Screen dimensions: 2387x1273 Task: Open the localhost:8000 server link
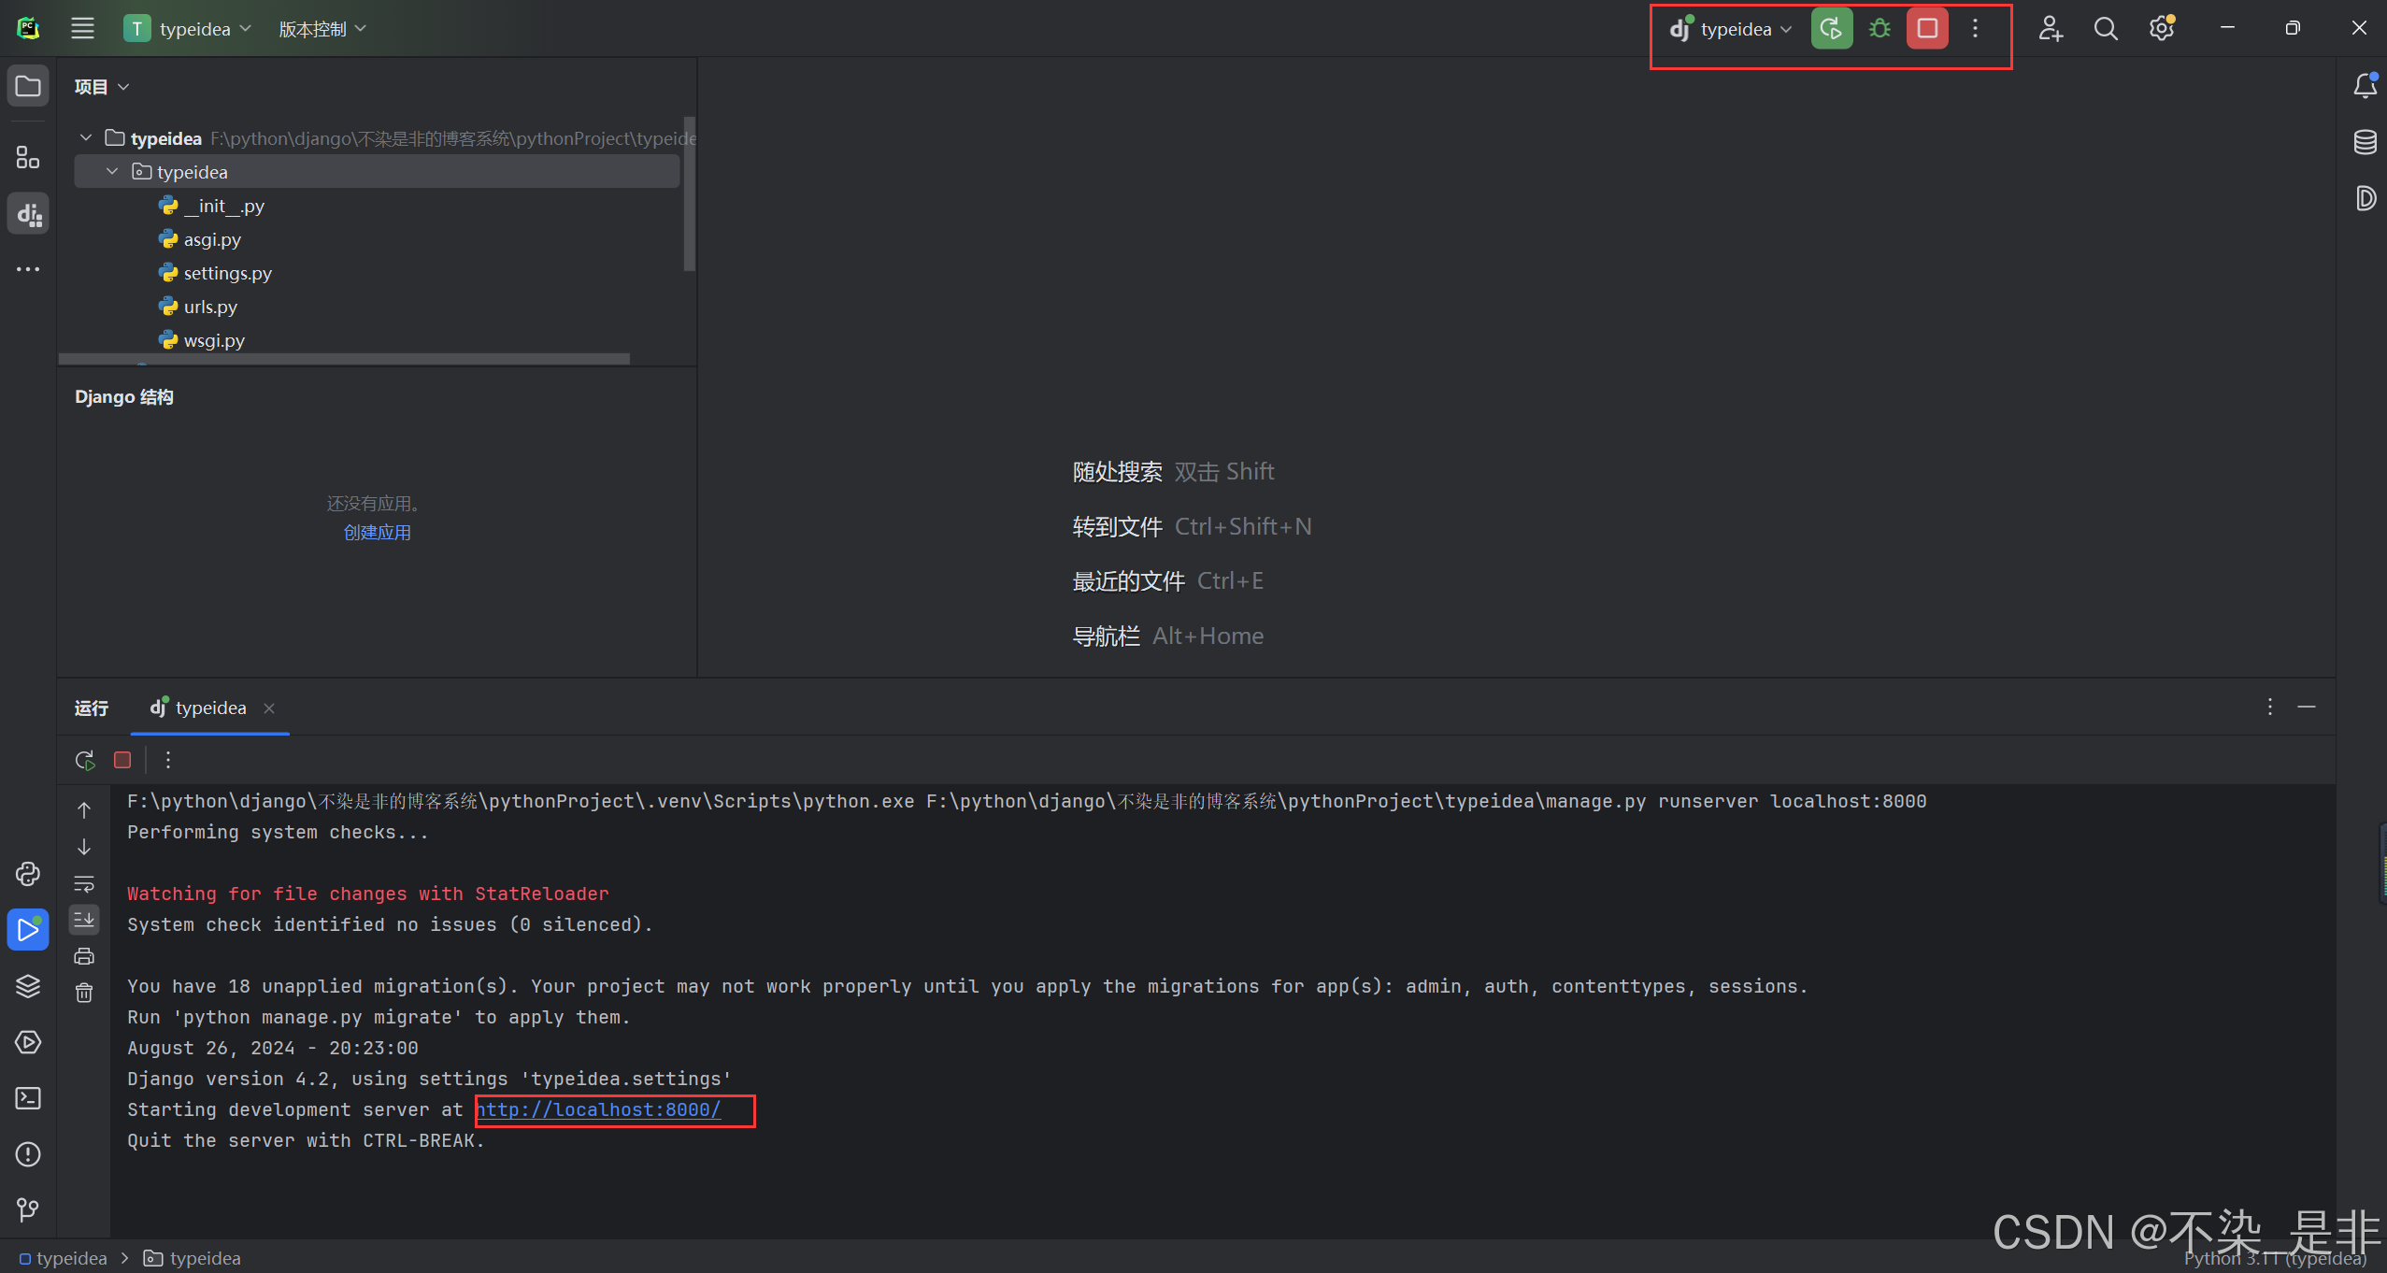coord(599,1109)
